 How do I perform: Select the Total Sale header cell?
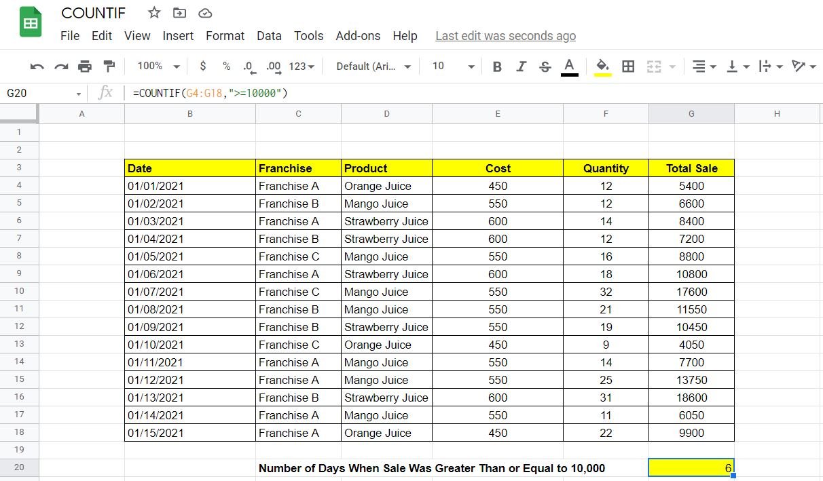[x=691, y=168]
